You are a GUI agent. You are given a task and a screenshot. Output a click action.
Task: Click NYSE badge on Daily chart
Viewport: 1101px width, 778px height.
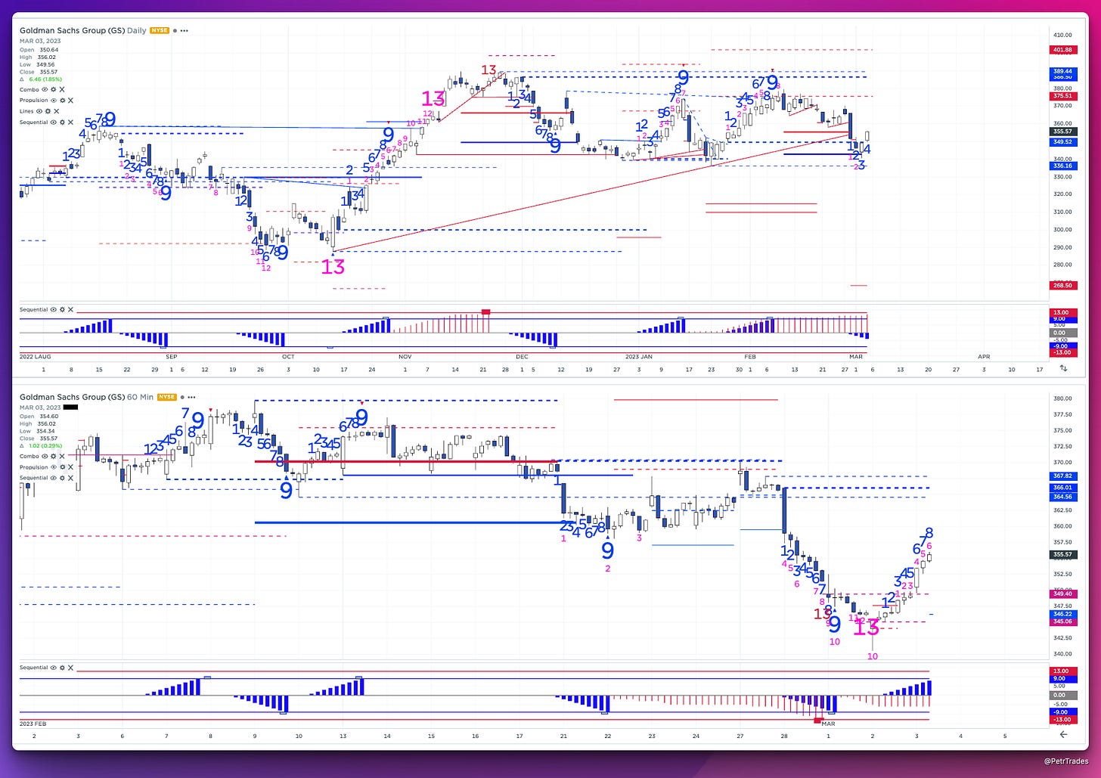pyautogui.click(x=160, y=30)
